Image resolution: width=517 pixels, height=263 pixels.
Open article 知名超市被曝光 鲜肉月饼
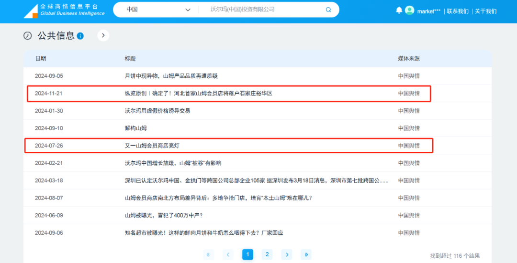click(204, 233)
